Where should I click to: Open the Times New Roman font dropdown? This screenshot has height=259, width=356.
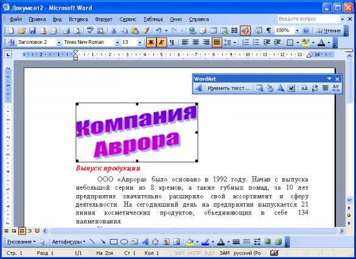(x=117, y=43)
